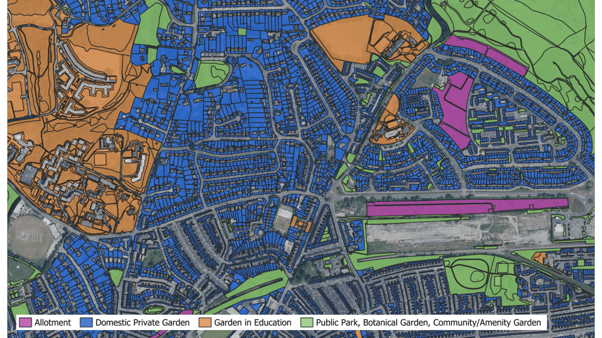Click the large green park in top-right corner
This screenshot has height=338, width=602.
(x=537, y=32)
